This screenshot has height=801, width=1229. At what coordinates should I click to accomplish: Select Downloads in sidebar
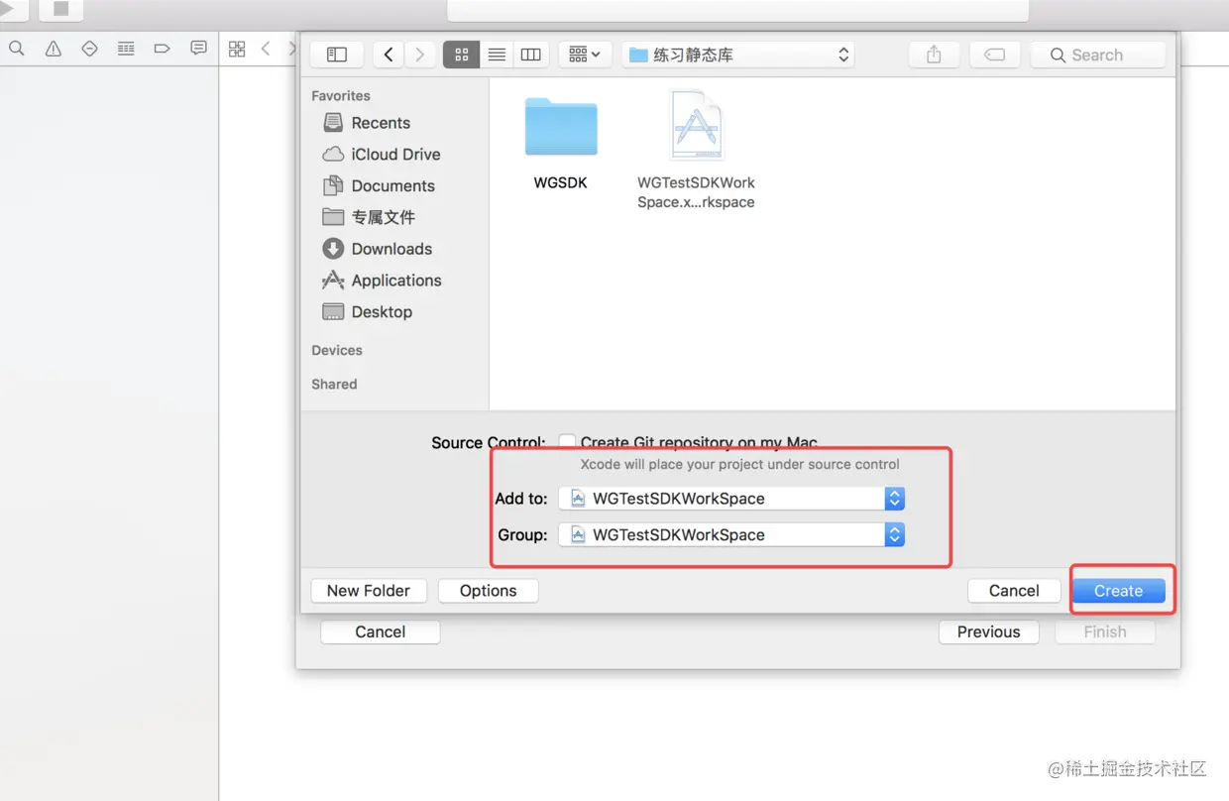click(378, 249)
